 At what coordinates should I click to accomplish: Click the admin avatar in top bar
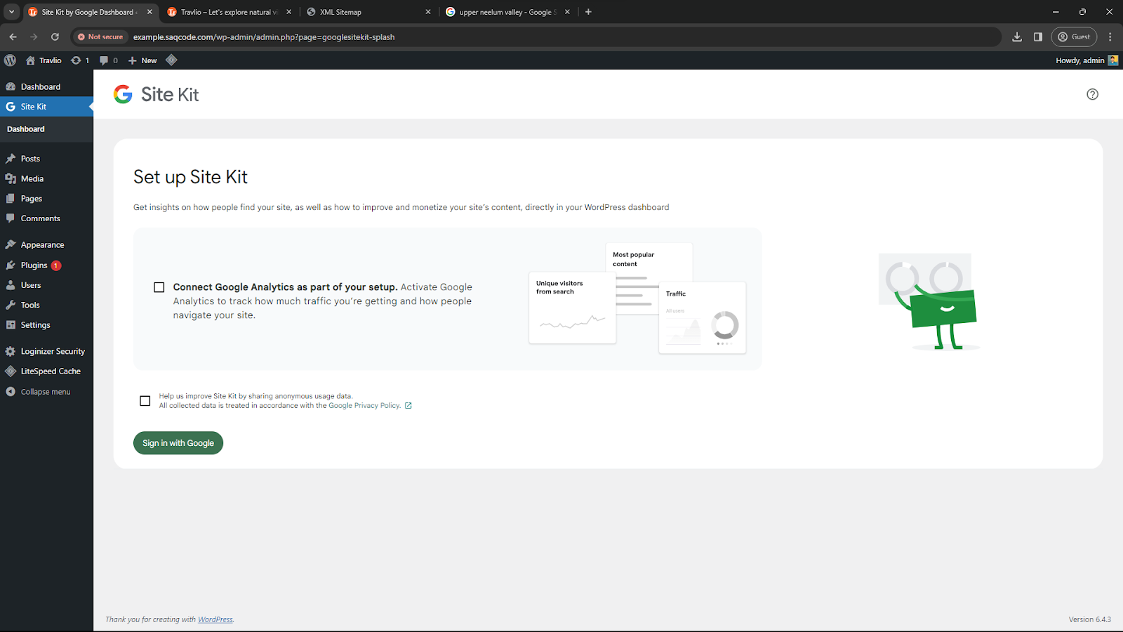coord(1113,60)
